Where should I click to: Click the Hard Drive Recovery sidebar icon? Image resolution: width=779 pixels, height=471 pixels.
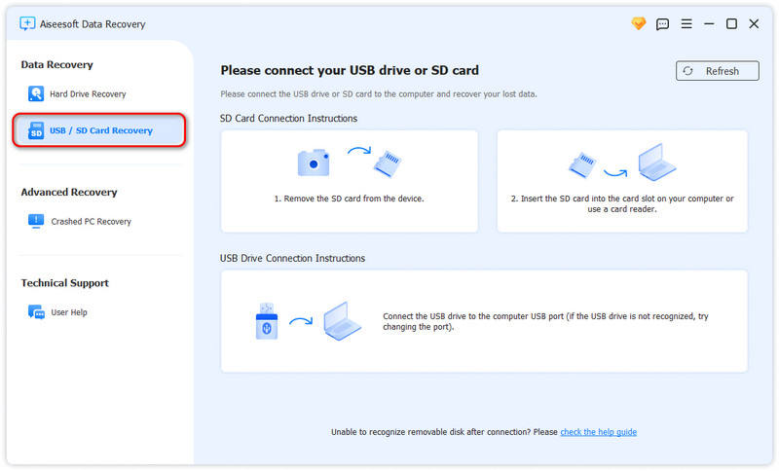(36, 94)
